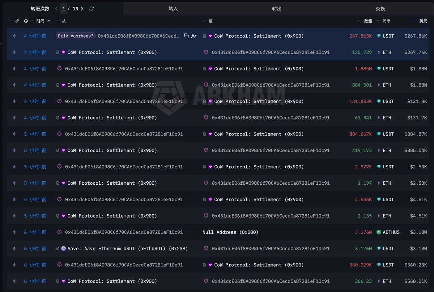The width and height of the screenshot is (434, 292).
Task: Click the 884.867K USDT amount
Action: point(361,134)
